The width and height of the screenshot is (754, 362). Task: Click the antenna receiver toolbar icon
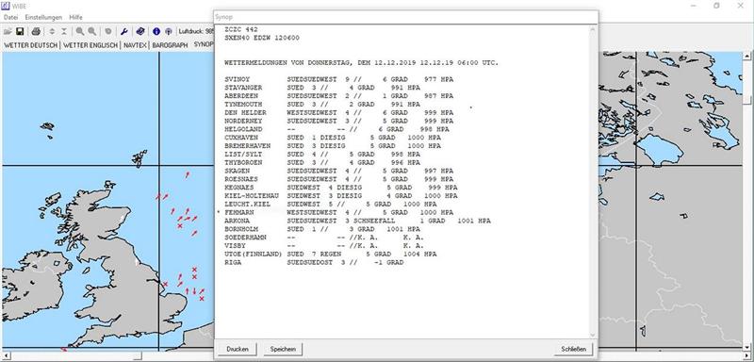pyautogui.click(x=168, y=31)
